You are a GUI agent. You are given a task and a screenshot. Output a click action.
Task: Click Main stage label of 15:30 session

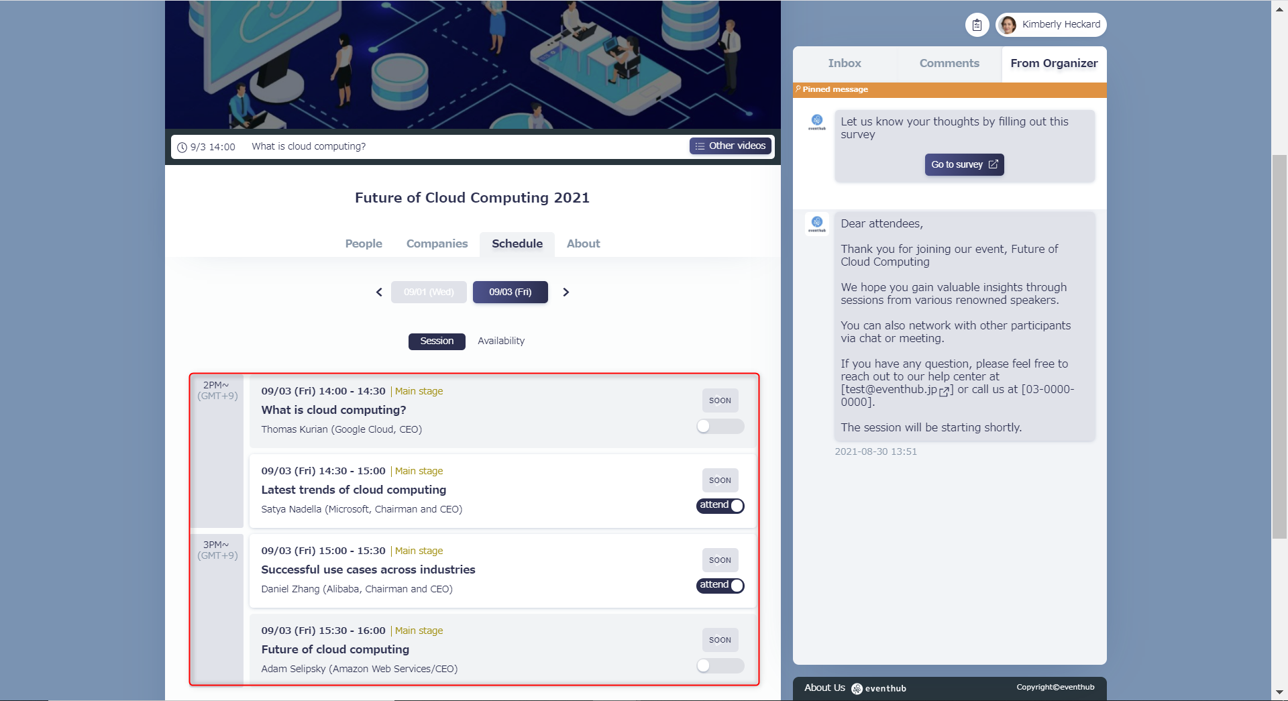pos(419,631)
